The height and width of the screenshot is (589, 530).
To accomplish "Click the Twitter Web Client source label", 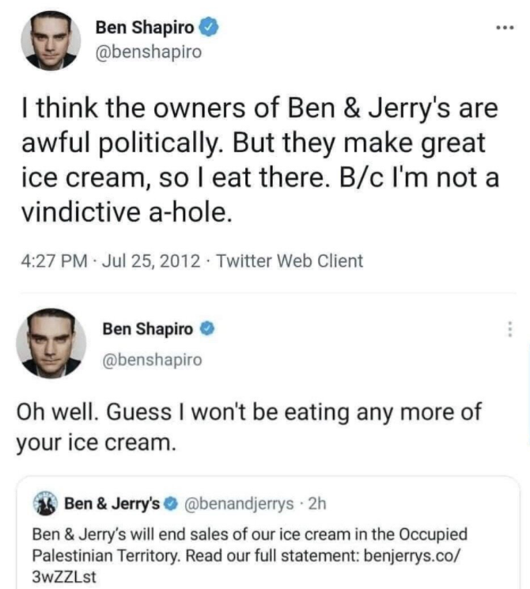I will (290, 260).
